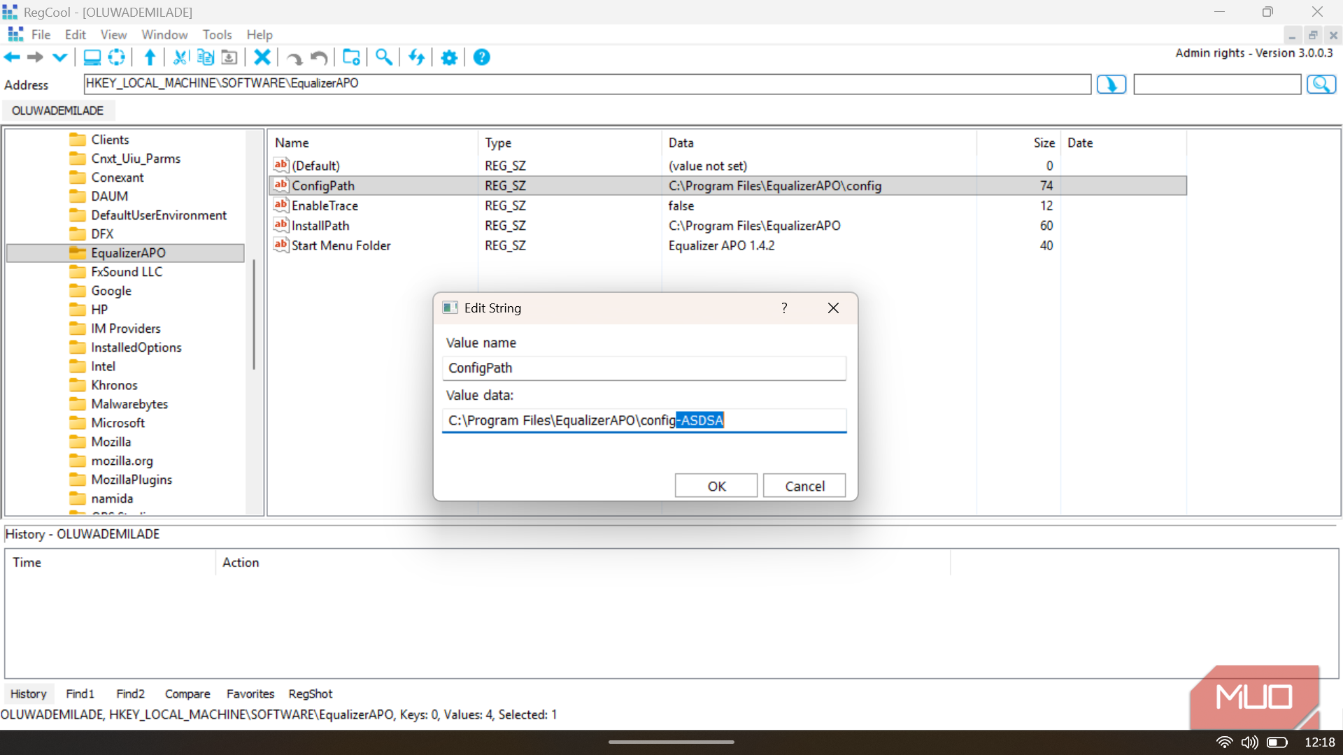Image resolution: width=1343 pixels, height=755 pixels.
Task: Click the dashed circle icon in toolbar
Action: pos(117,57)
